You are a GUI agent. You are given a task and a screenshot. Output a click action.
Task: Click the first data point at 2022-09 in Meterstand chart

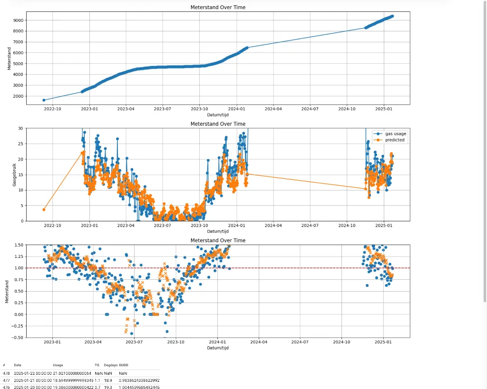tap(44, 100)
